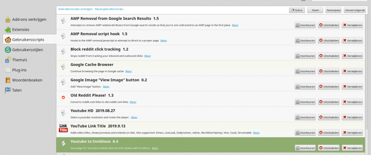
Task: Click Meer link for Youtube HD
Action: (134, 117)
